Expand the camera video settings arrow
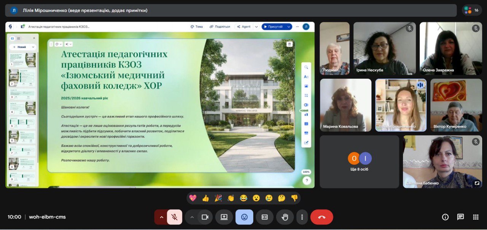The image size is (487, 230). pos(192,217)
